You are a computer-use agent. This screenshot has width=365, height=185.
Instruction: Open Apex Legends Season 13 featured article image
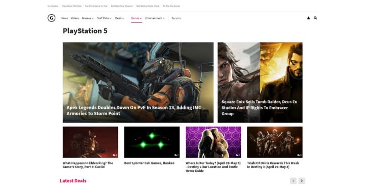coord(138,83)
